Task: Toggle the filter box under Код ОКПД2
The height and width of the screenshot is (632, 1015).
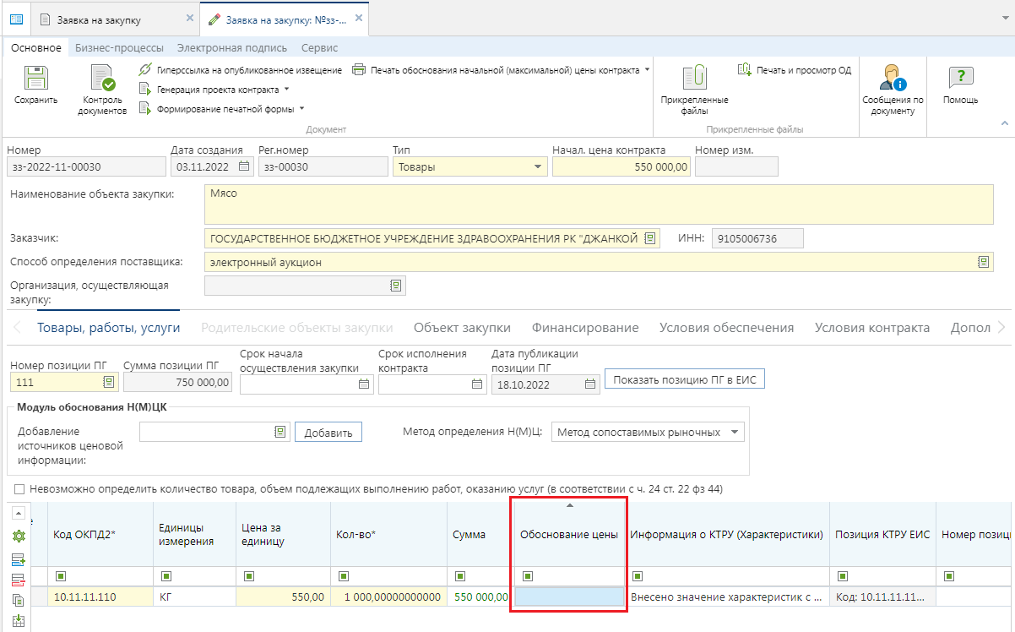Action: [x=60, y=576]
